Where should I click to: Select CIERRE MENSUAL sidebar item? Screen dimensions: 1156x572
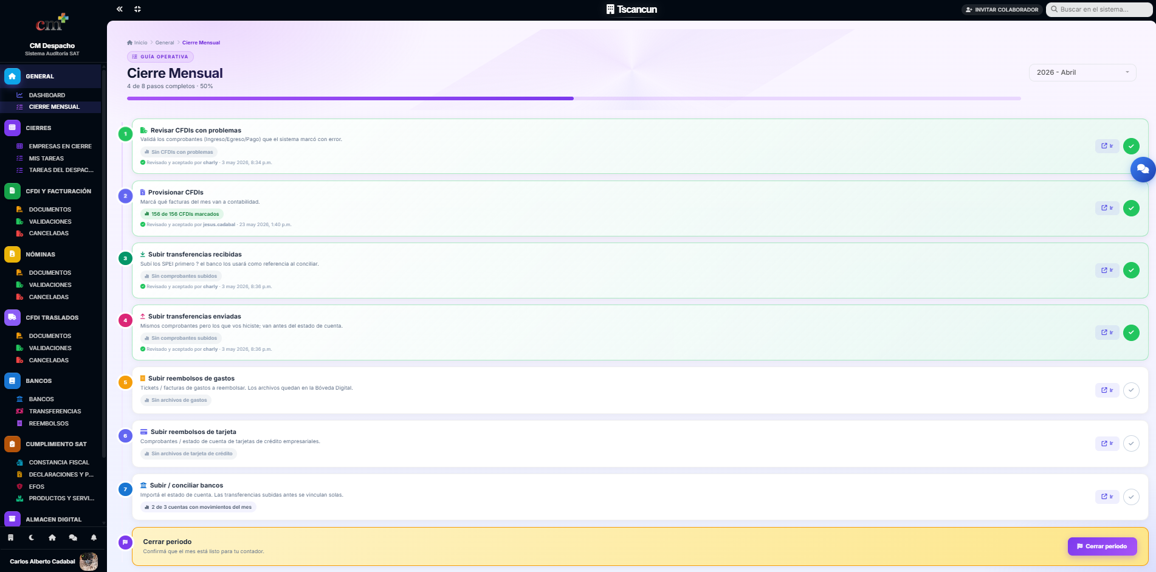(x=51, y=107)
